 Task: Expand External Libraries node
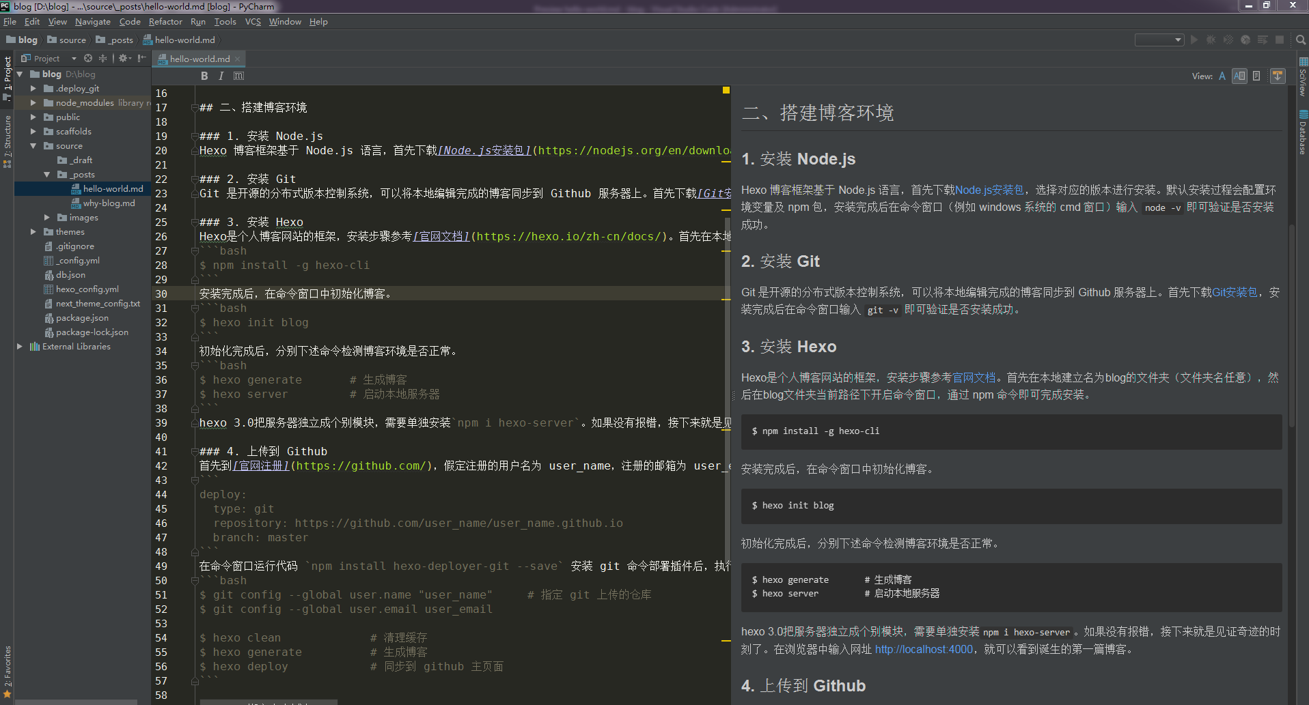click(x=20, y=346)
